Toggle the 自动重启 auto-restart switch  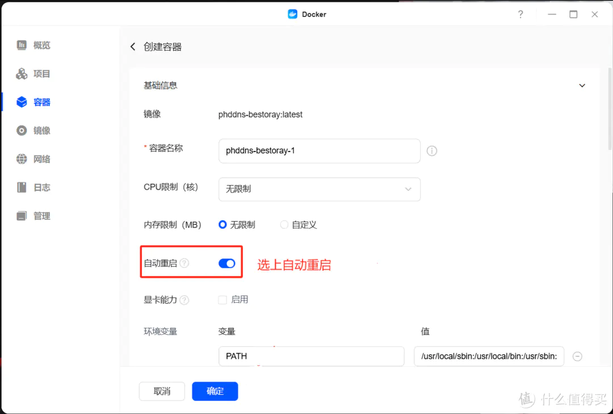[x=226, y=264]
